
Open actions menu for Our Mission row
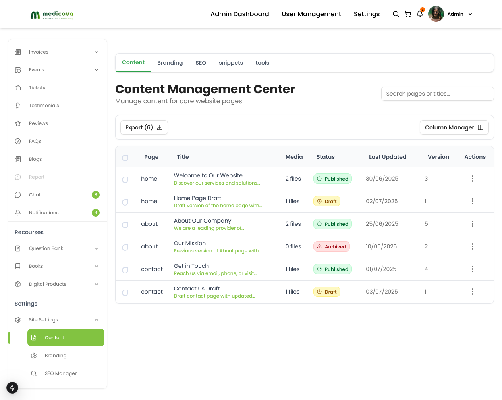[x=473, y=246]
